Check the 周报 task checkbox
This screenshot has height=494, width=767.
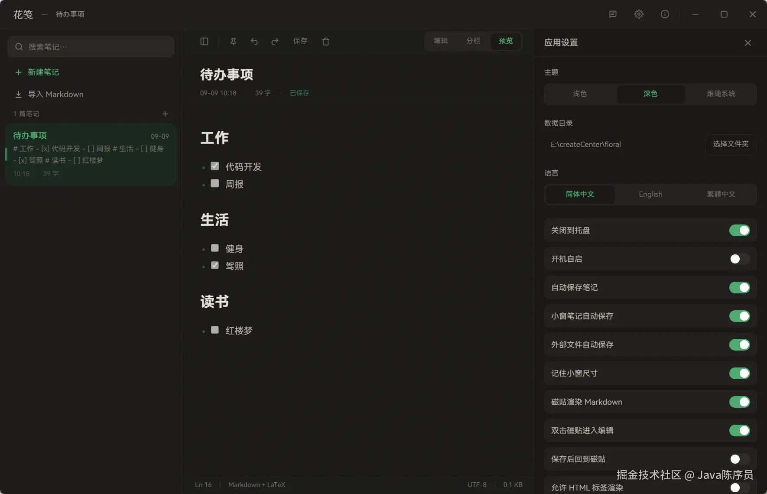215,183
